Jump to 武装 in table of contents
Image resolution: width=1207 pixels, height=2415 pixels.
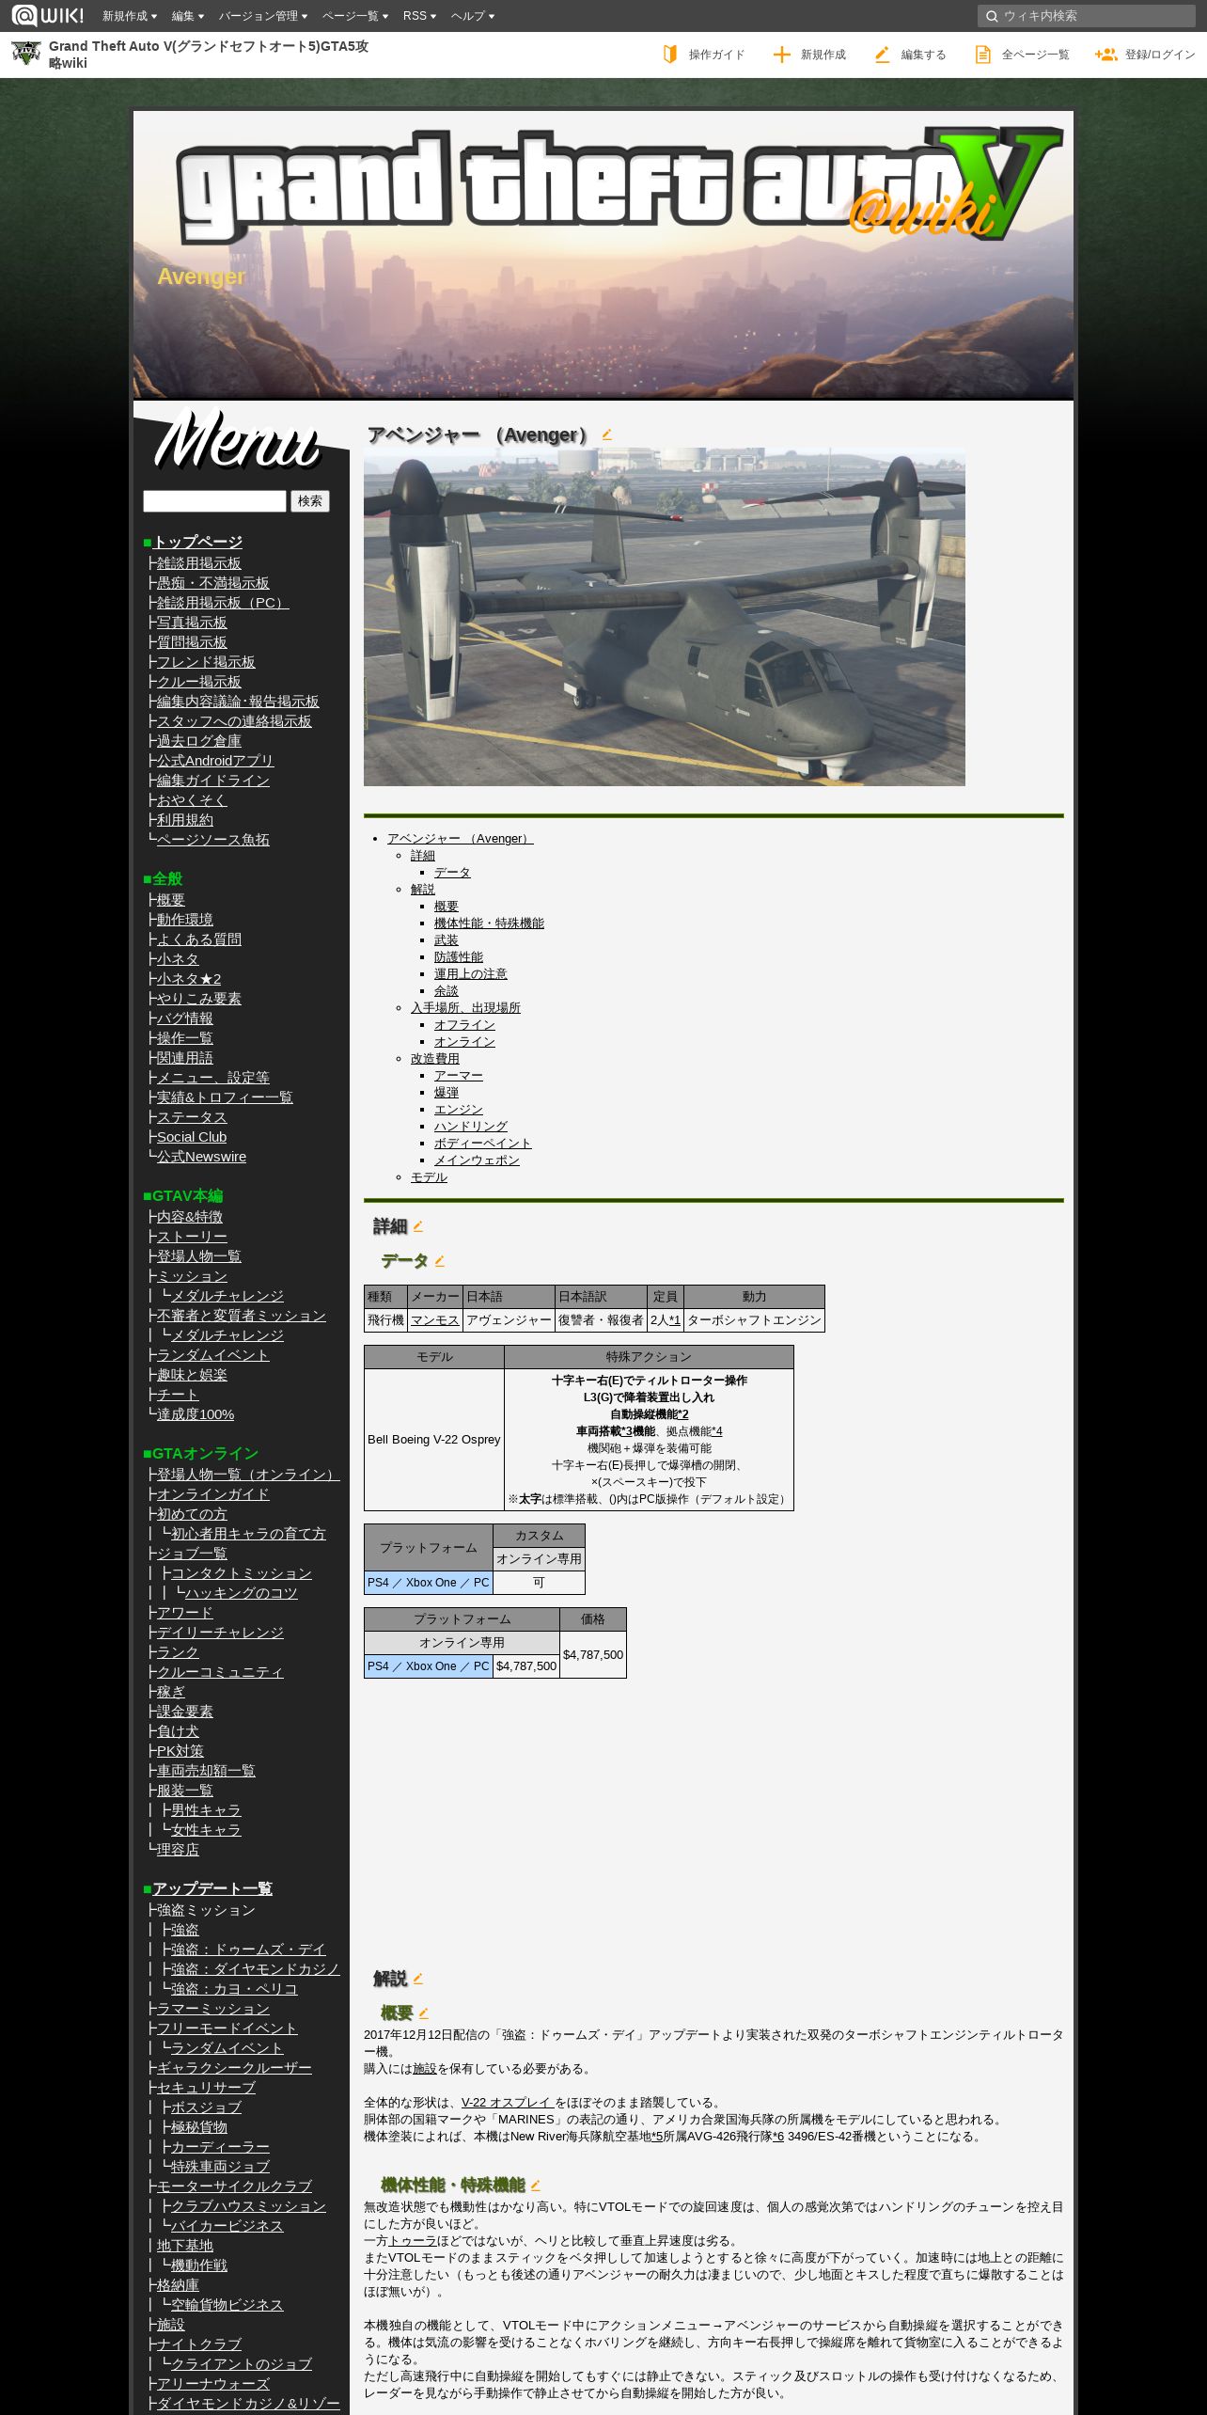[447, 940]
